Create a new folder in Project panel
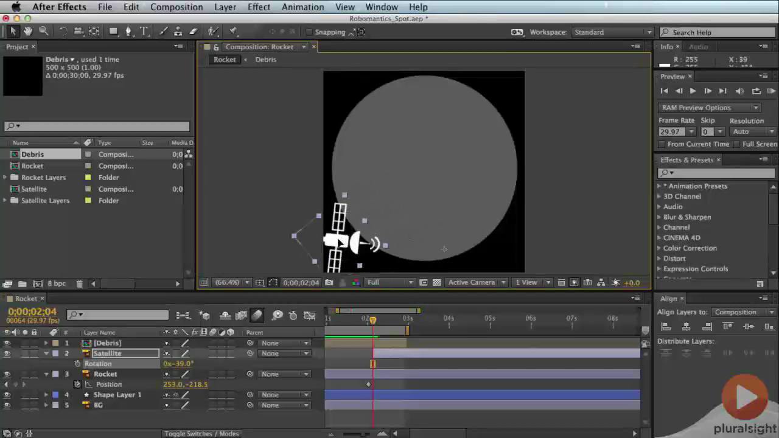This screenshot has width=779, height=438. (22, 283)
